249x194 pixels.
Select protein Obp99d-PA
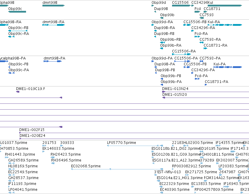[x=162, y=58]
